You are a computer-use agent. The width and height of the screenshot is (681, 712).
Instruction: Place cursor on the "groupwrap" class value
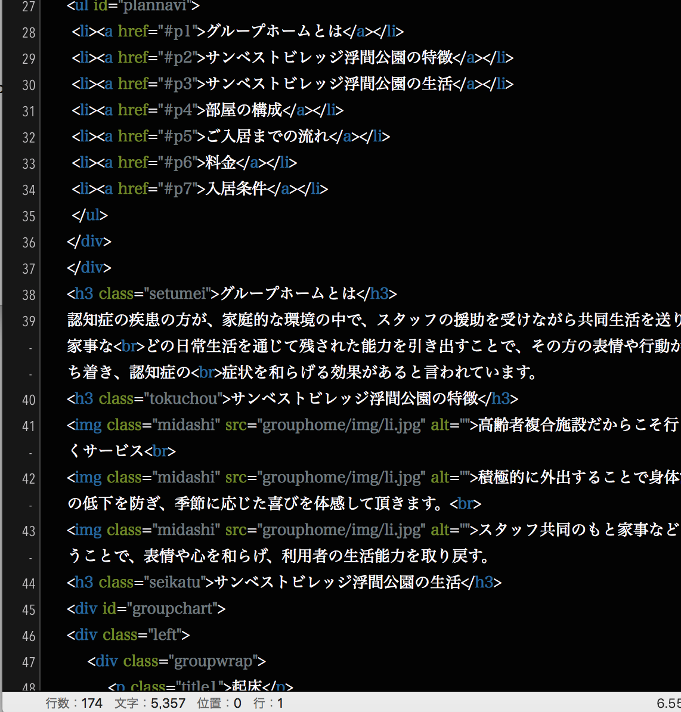click(x=213, y=661)
